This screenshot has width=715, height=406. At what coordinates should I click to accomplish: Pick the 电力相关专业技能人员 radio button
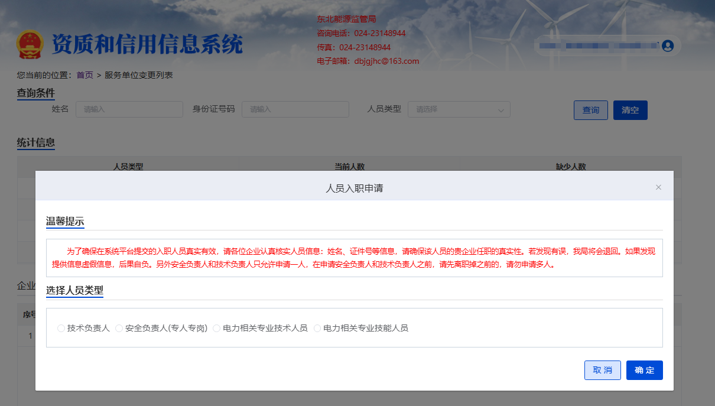tap(317, 328)
